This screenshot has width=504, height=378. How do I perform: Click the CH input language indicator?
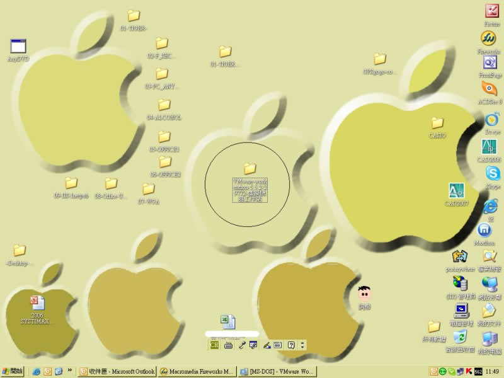214,345
